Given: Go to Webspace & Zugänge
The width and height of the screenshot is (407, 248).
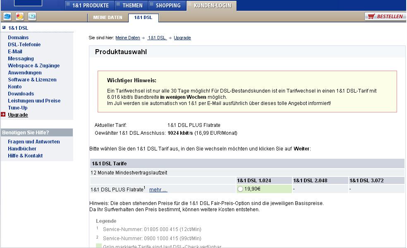Looking at the screenshot, I should (34, 65).
